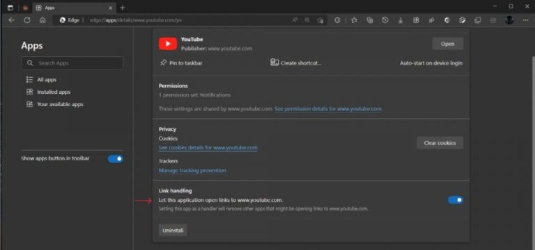The width and height of the screenshot is (535, 250).
Task: Select Installed apps in the sidebar
Action: (x=48, y=92)
